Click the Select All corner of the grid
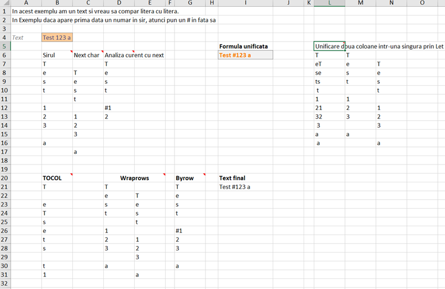The image size is (445, 289). [5, 3]
